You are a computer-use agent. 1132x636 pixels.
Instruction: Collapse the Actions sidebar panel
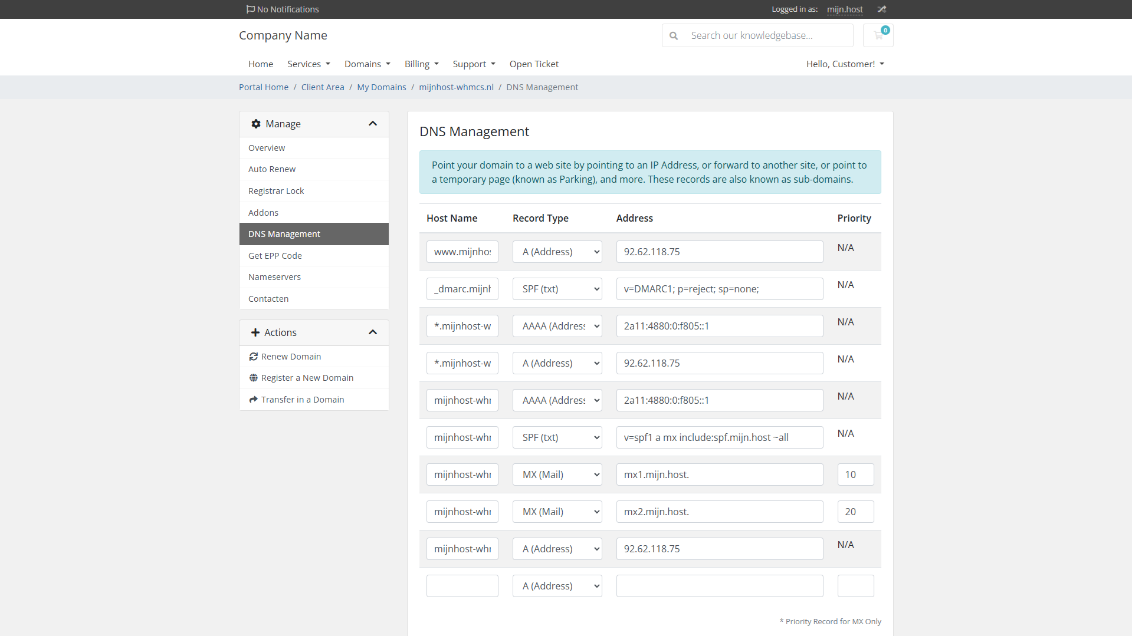373,332
